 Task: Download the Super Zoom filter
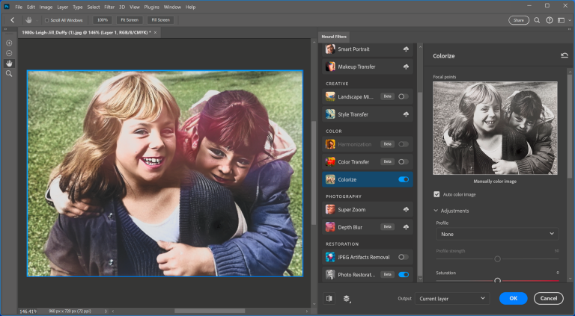[406, 210]
